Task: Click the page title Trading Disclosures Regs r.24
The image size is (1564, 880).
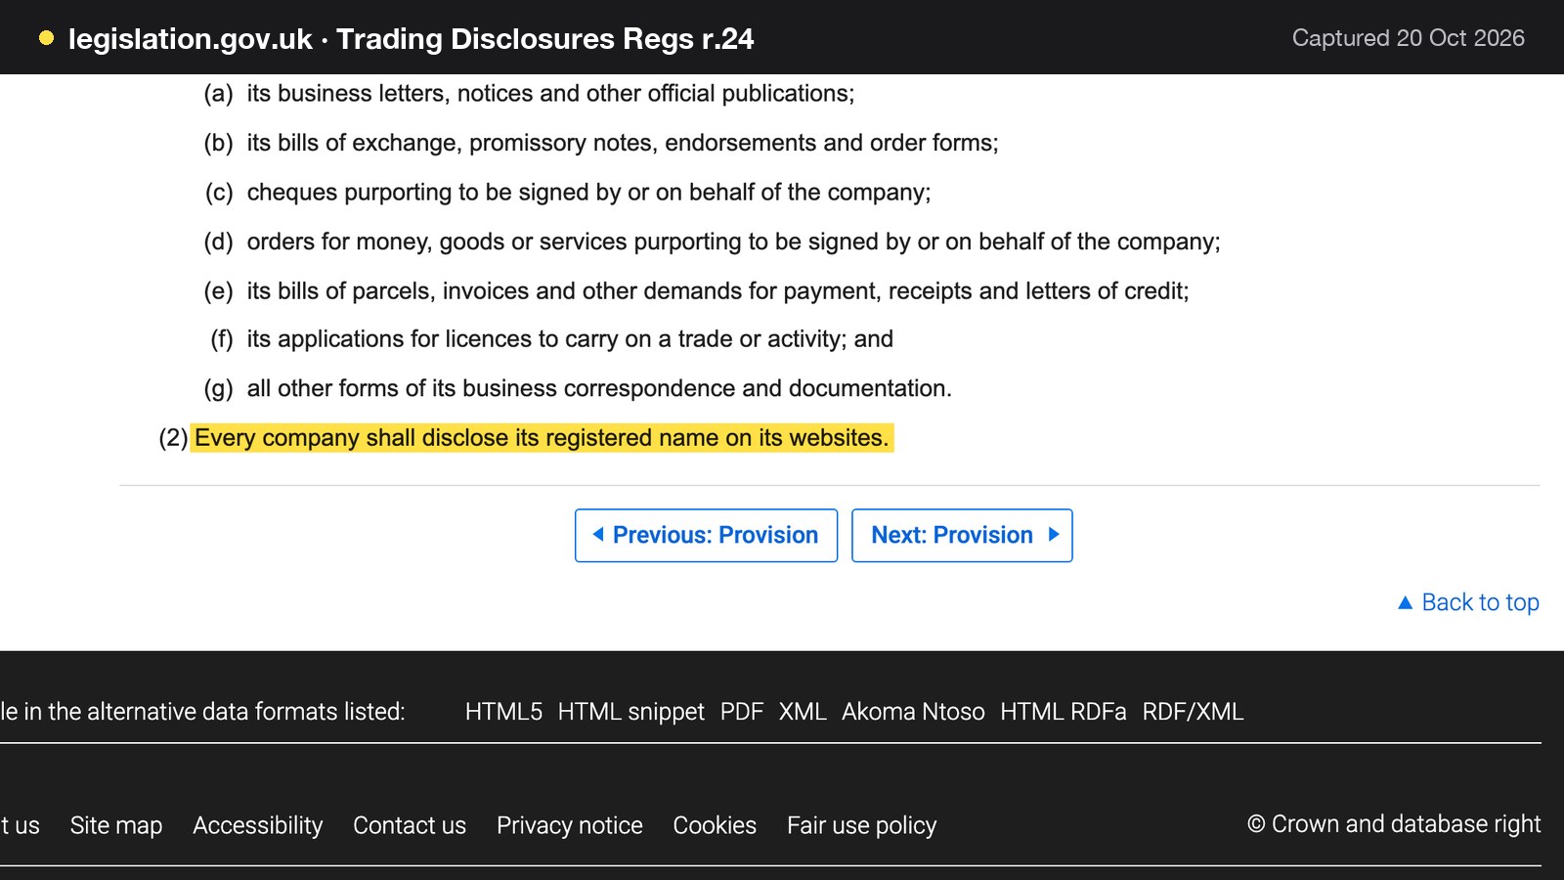Action: pyautogui.click(x=545, y=38)
